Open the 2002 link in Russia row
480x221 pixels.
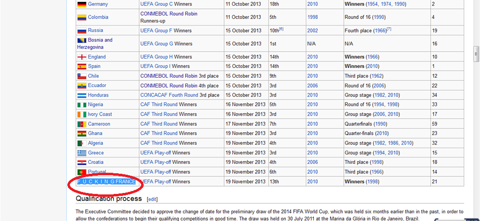(312, 31)
